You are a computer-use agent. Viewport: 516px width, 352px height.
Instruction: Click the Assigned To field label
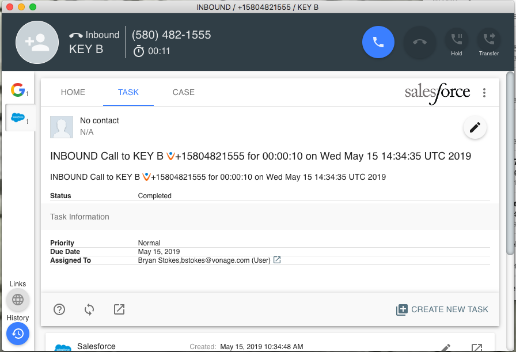pyautogui.click(x=70, y=260)
